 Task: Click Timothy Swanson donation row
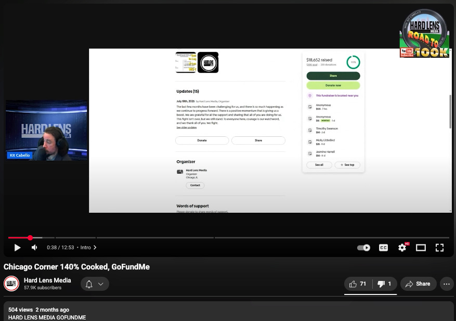tap(333, 131)
